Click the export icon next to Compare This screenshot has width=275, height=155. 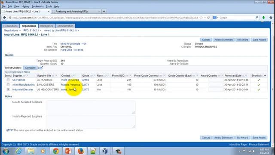tap(41, 68)
